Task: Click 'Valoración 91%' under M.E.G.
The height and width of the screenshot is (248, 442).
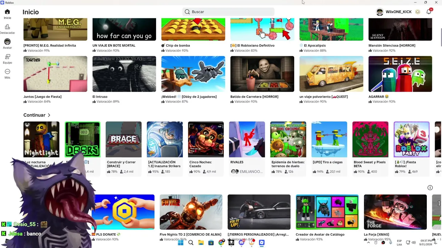Action: coord(37,51)
